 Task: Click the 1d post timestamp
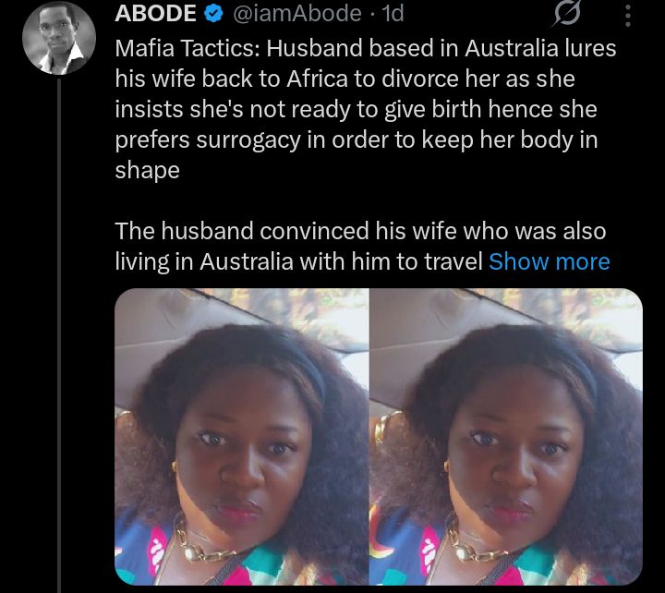coord(393,13)
